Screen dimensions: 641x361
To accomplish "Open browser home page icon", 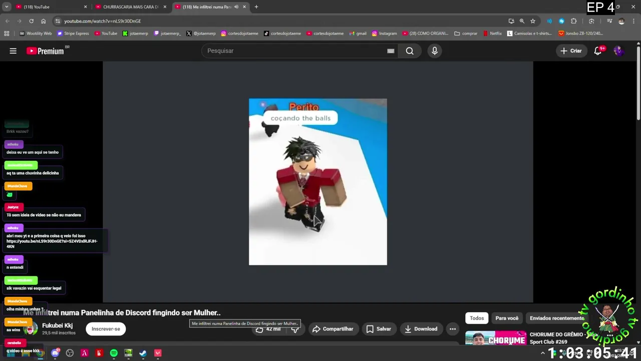I will pos(44,21).
